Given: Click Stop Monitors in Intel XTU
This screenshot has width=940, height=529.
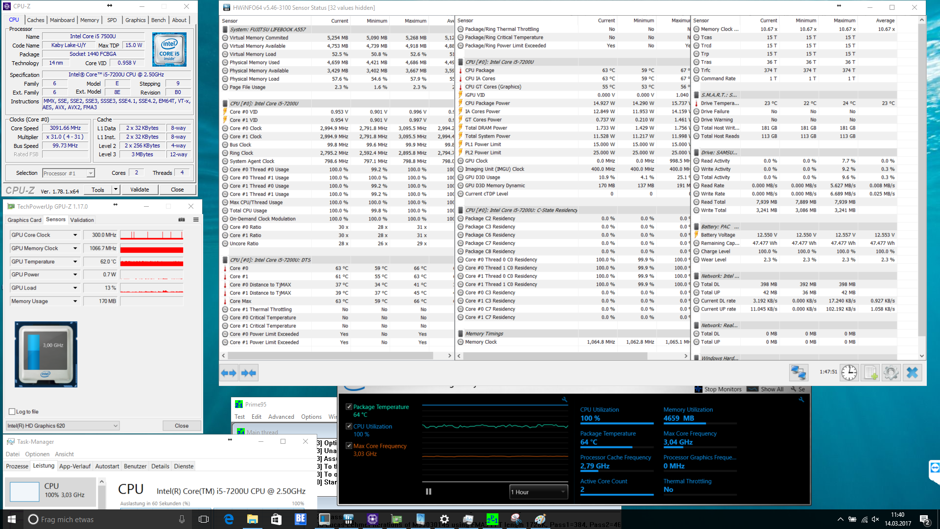Looking at the screenshot, I should coord(718,389).
